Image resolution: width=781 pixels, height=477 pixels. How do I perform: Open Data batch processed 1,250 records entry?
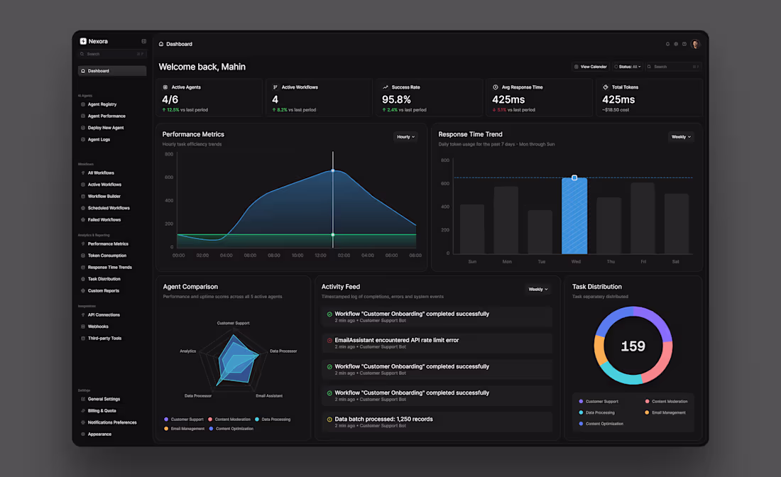coord(437,422)
